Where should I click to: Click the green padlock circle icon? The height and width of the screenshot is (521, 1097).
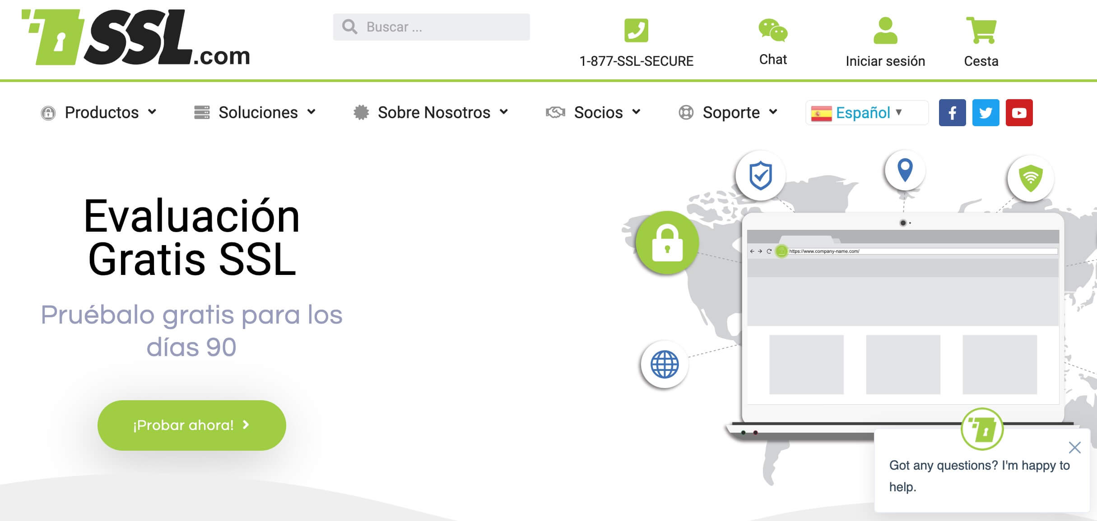(667, 243)
